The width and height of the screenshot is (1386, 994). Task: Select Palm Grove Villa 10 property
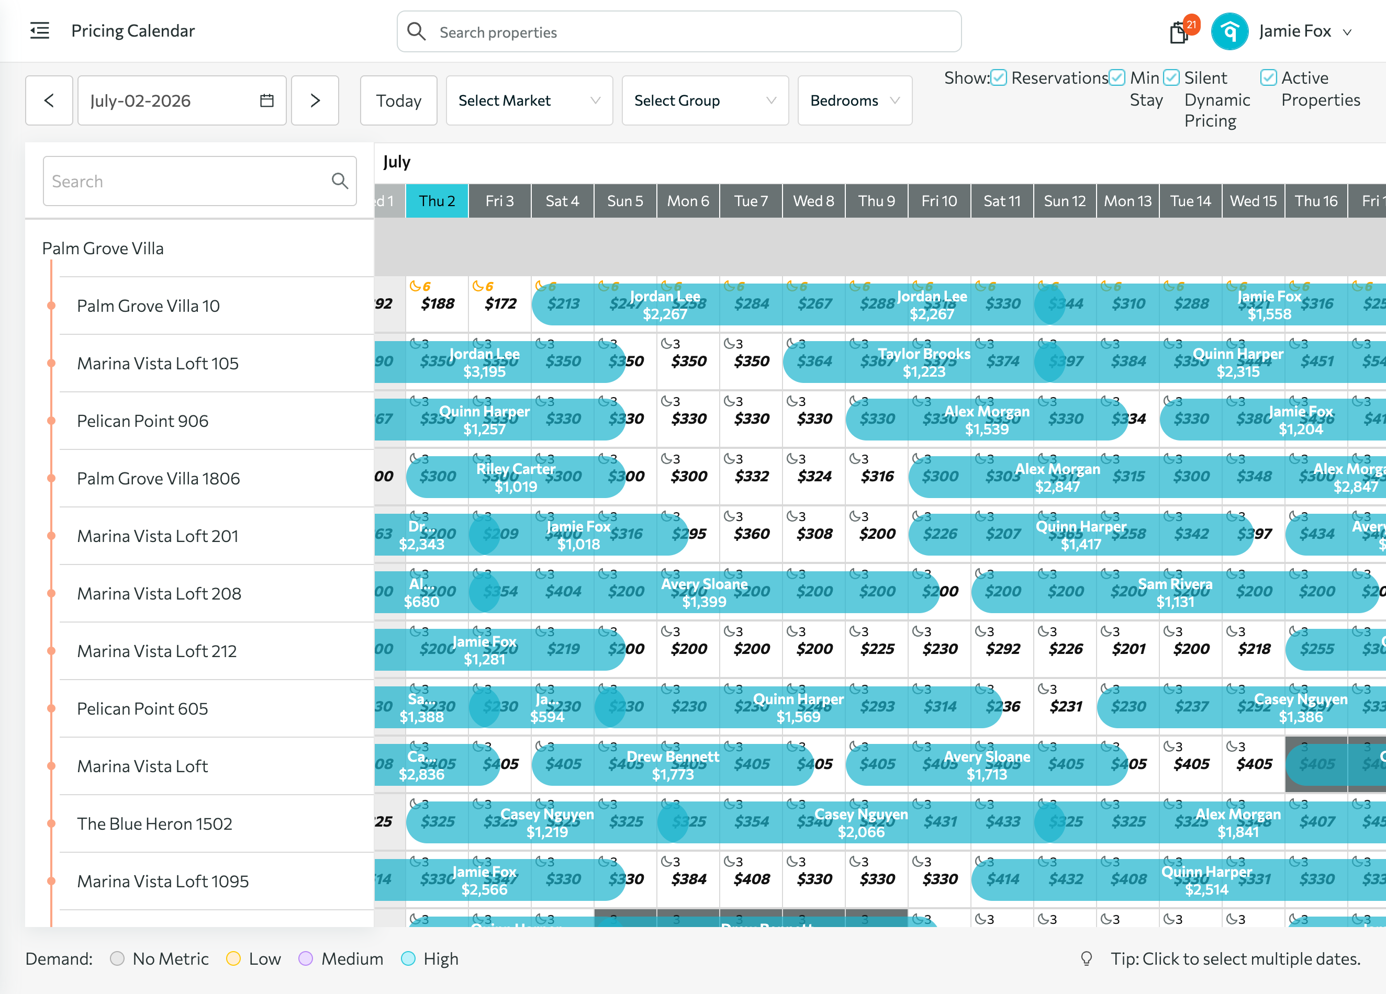pos(149,306)
